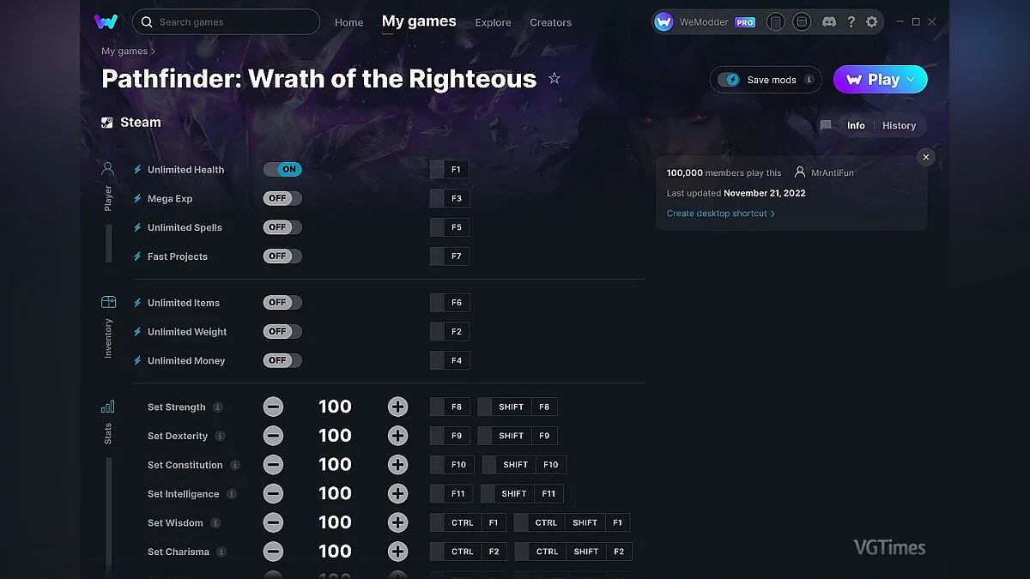This screenshot has width=1030, height=579.
Task: Enable the Mega Exp cheat
Action: 282,198
